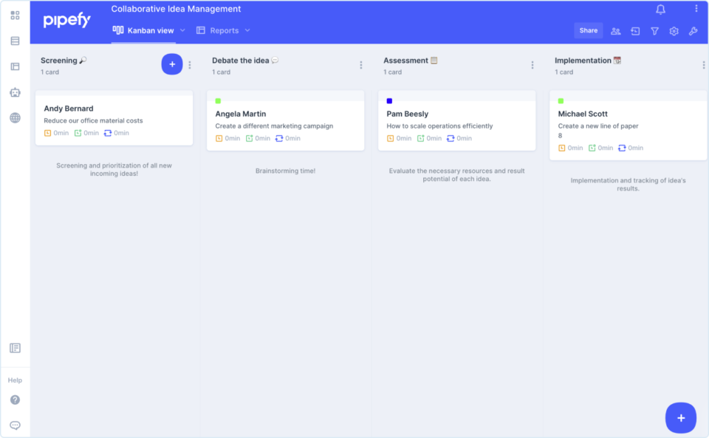Open the Help question mark icon
This screenshot has width=709, height=438.
click(x=15, y=400)
